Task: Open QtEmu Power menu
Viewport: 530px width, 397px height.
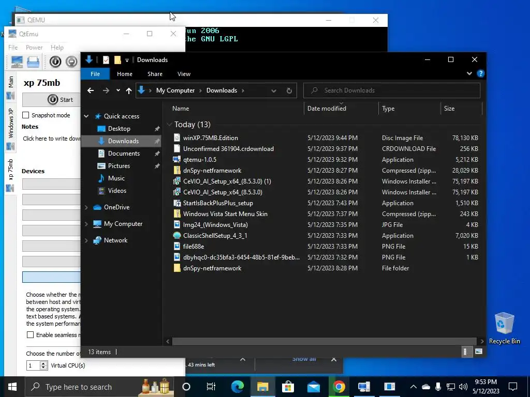Action: click(x=34, y=48)
